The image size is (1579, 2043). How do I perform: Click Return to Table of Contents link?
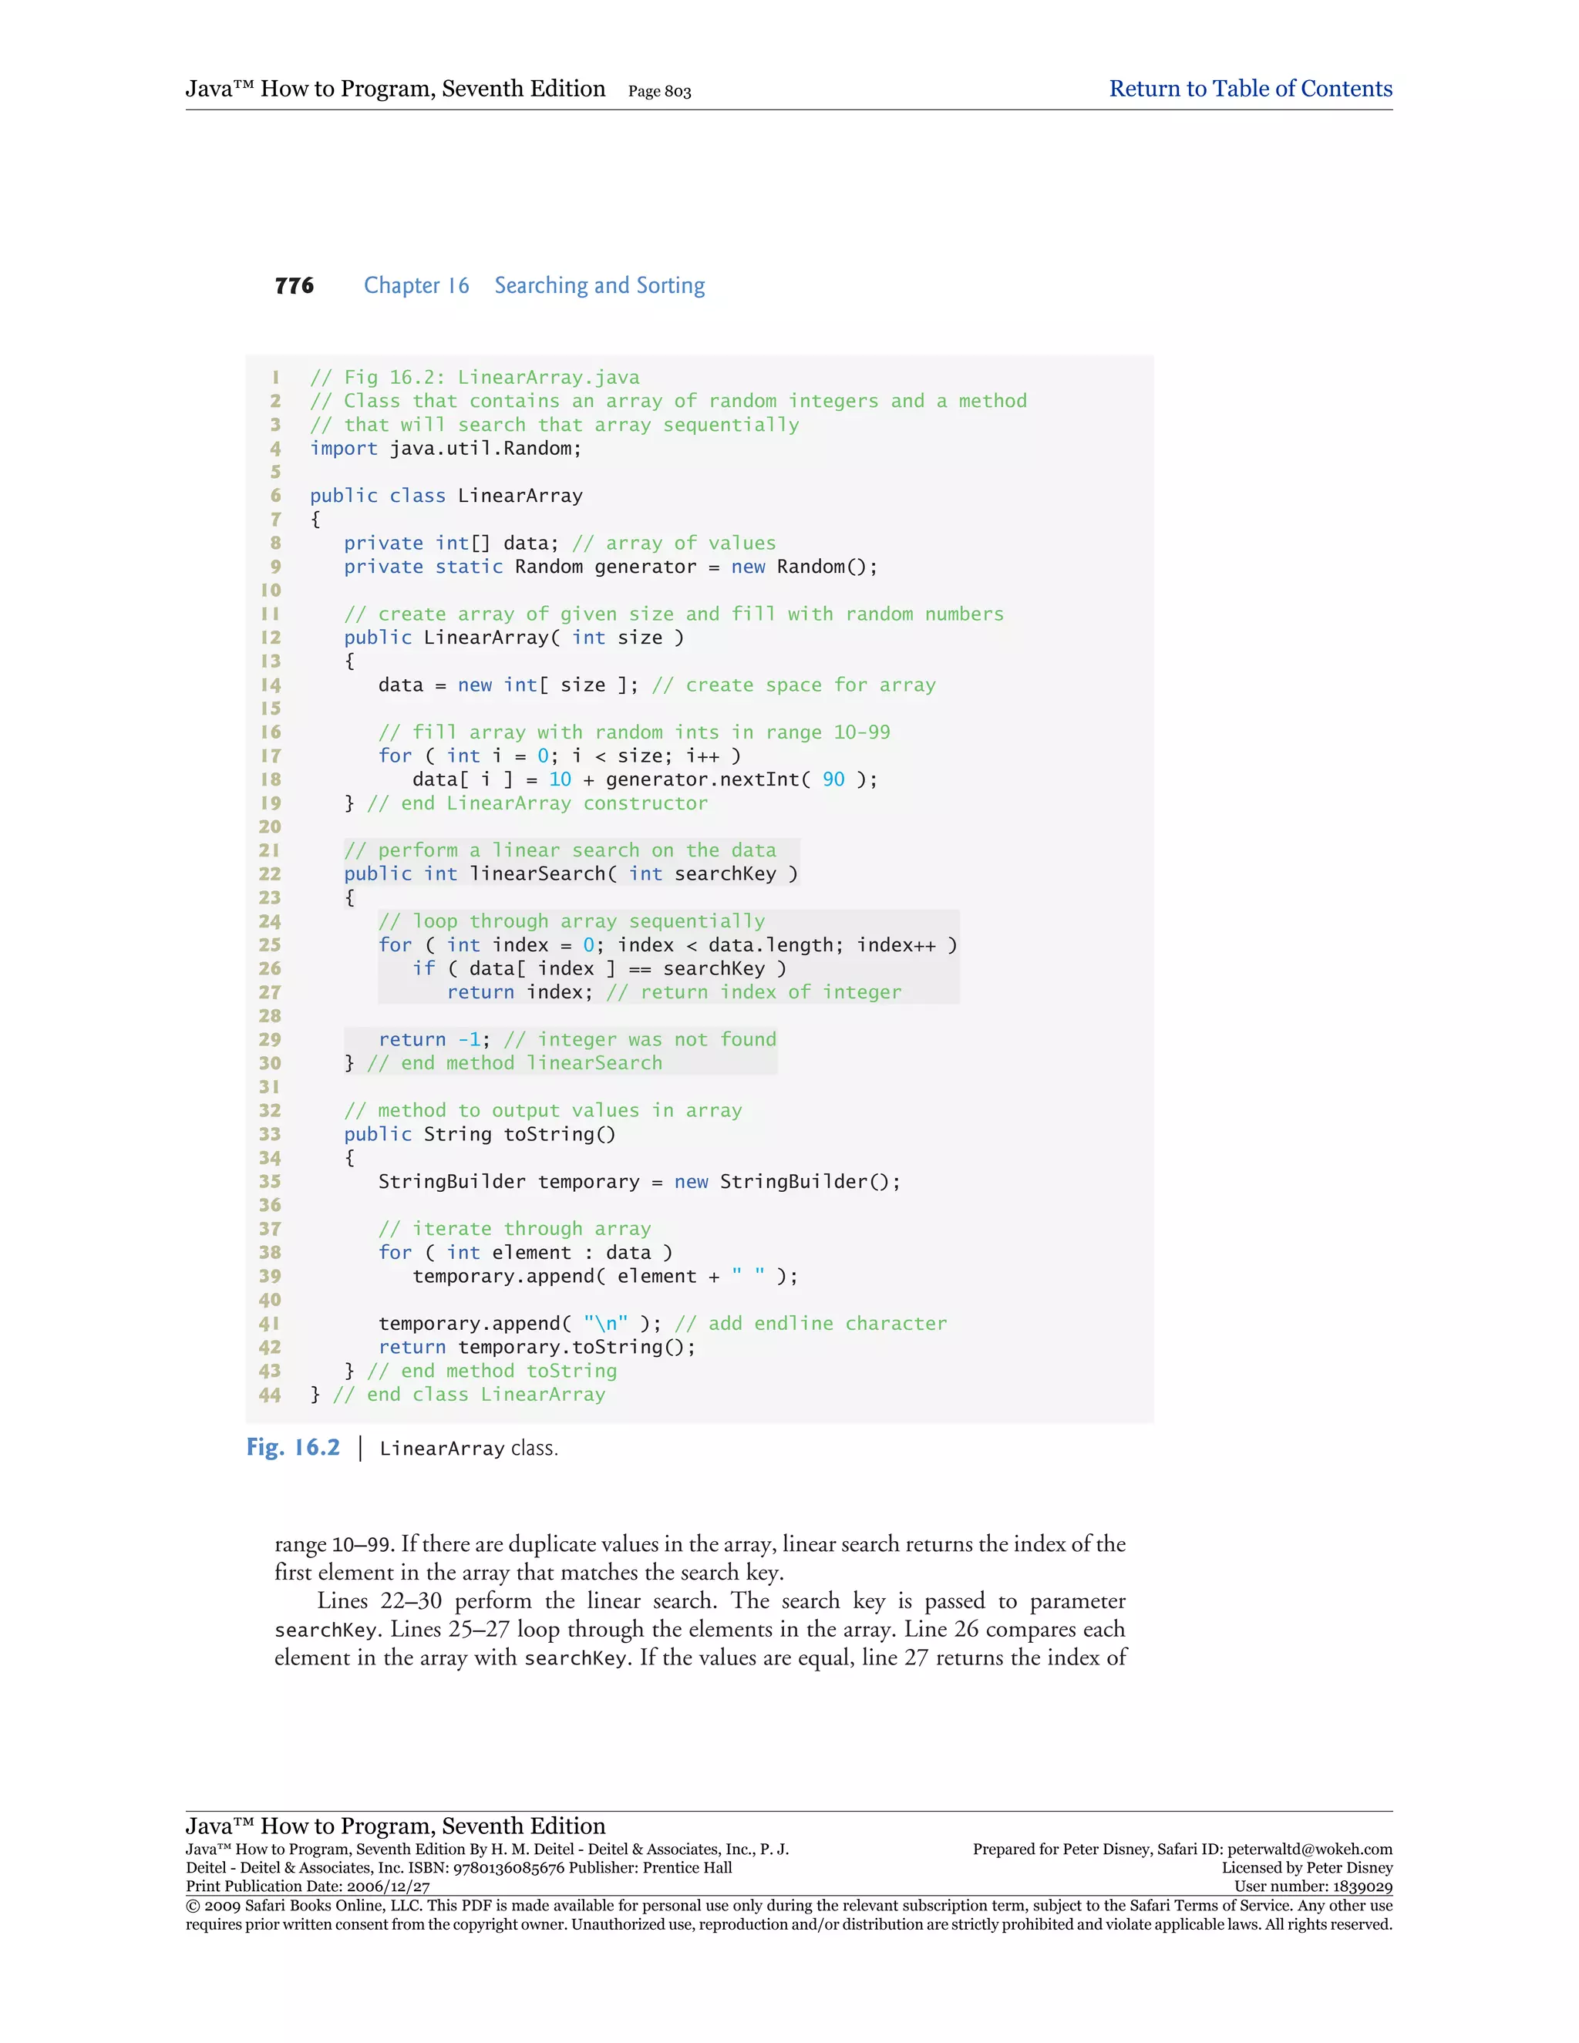click(x=1250, y=89)
